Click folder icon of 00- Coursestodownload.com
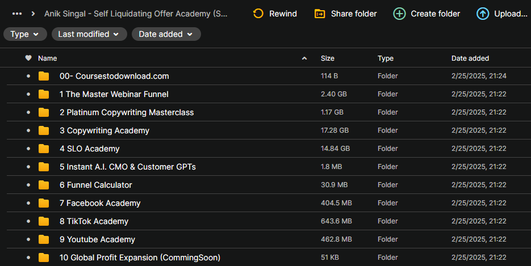 coord(44,76)
